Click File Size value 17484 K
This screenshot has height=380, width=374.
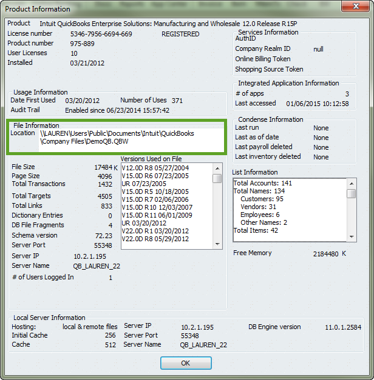pos(106,167)
